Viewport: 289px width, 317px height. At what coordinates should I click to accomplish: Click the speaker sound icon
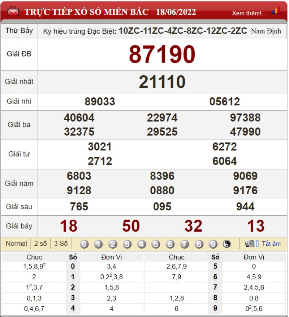(x=252, y=244)
